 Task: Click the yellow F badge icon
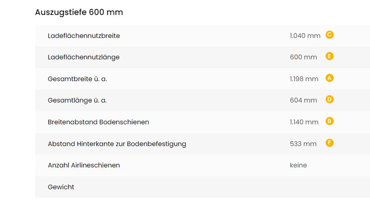(329, 143)
